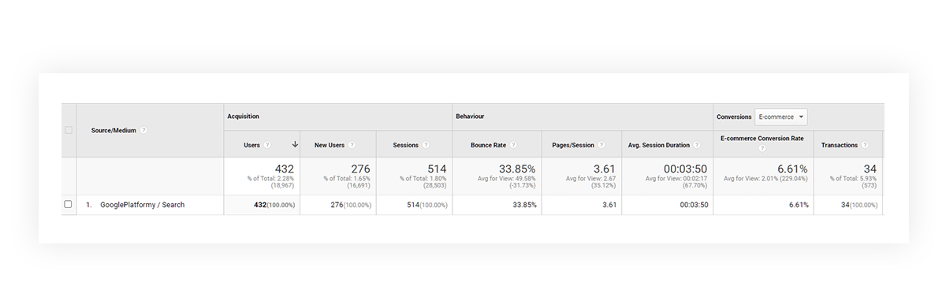The width and height of the screenshot is (946, 308).
Task: Click help icon under E-commerce Conversion Rate
Action: [762, 149]
